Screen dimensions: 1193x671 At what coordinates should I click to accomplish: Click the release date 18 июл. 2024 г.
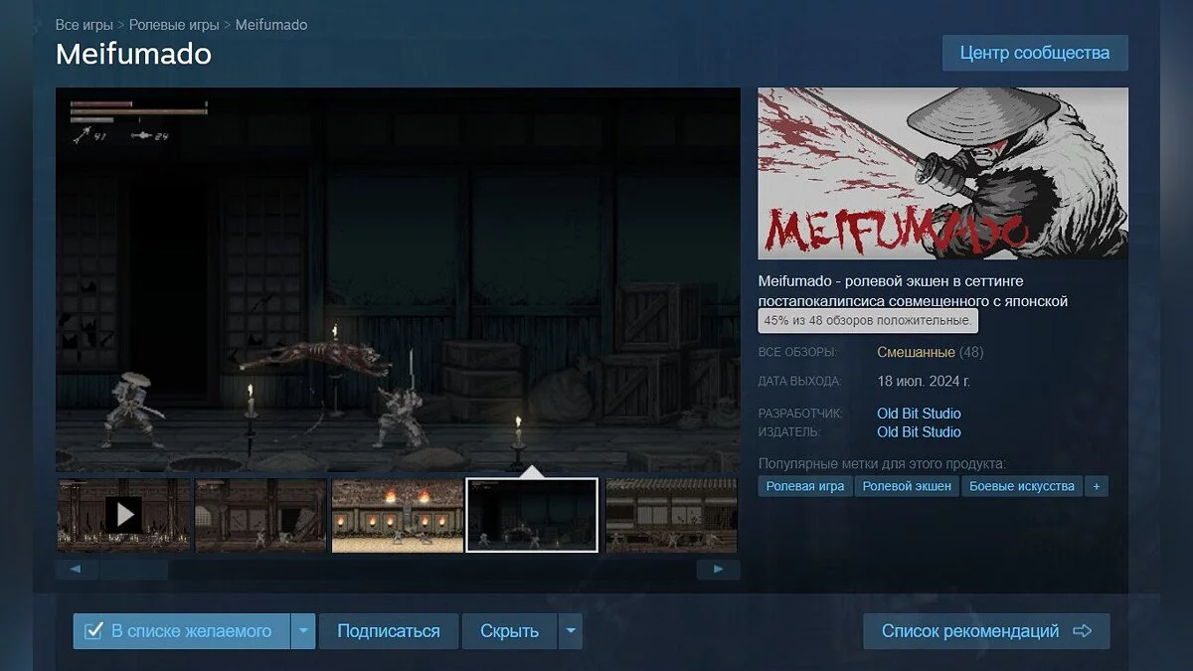pos(924,381)
